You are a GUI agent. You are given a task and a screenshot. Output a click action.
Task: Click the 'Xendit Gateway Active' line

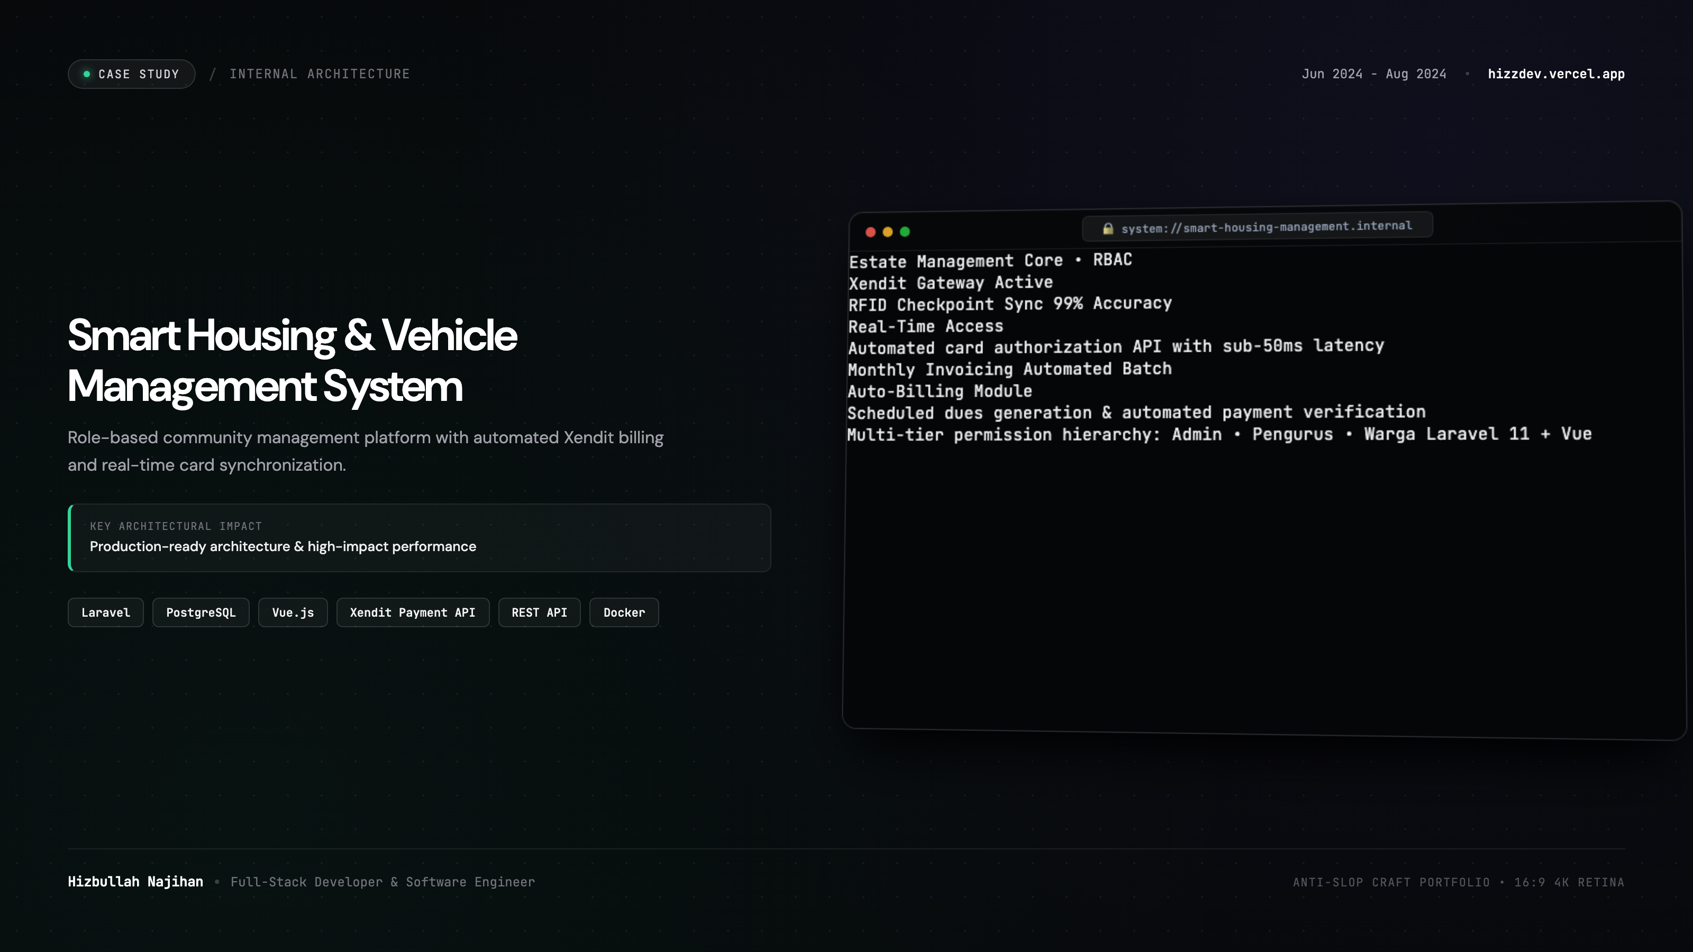(x=950, y=282)
